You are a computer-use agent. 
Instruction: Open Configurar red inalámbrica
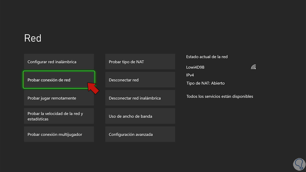[59, 62]
